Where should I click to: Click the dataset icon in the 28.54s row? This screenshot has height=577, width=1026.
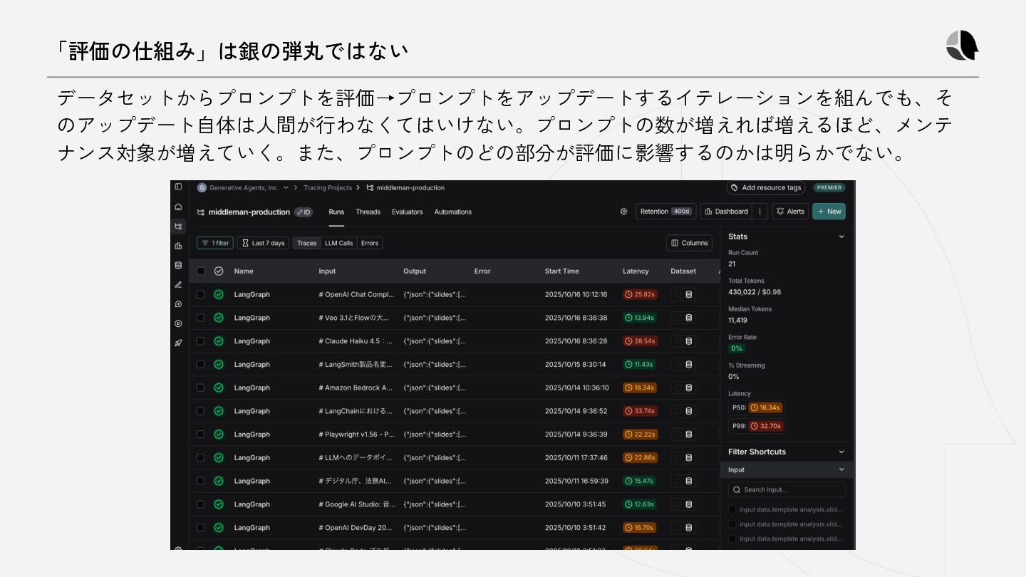(x=689, y=341)
